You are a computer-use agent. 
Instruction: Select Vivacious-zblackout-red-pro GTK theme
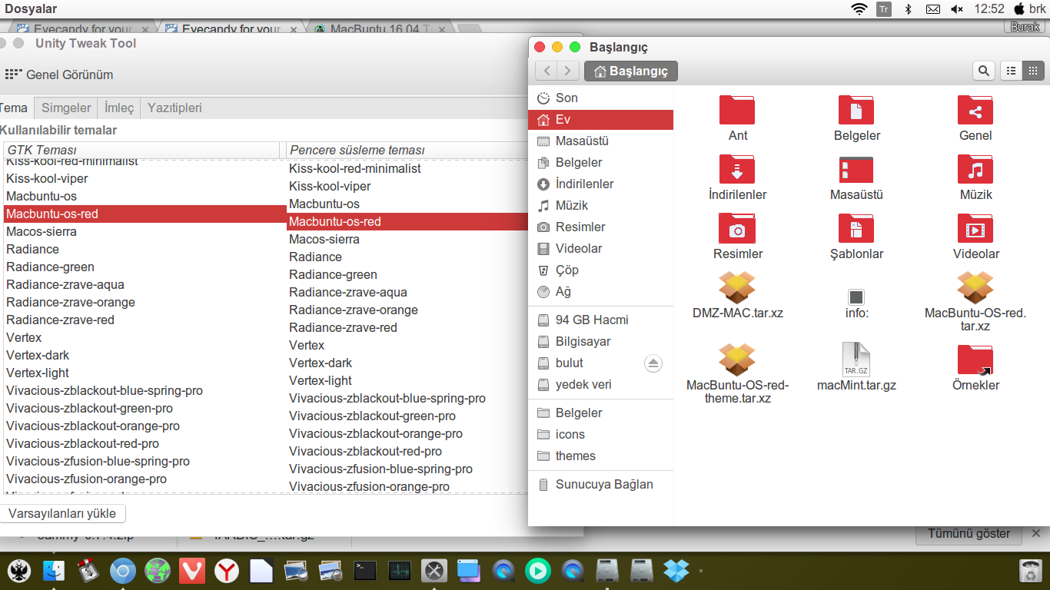point(145,443)
